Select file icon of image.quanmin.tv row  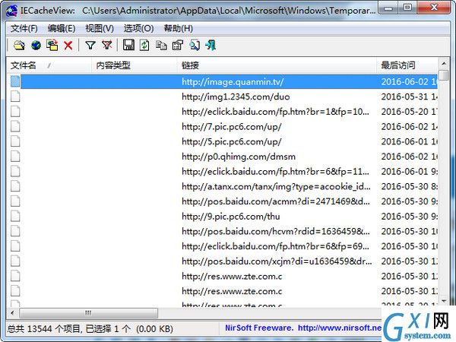tap(15, 81)
